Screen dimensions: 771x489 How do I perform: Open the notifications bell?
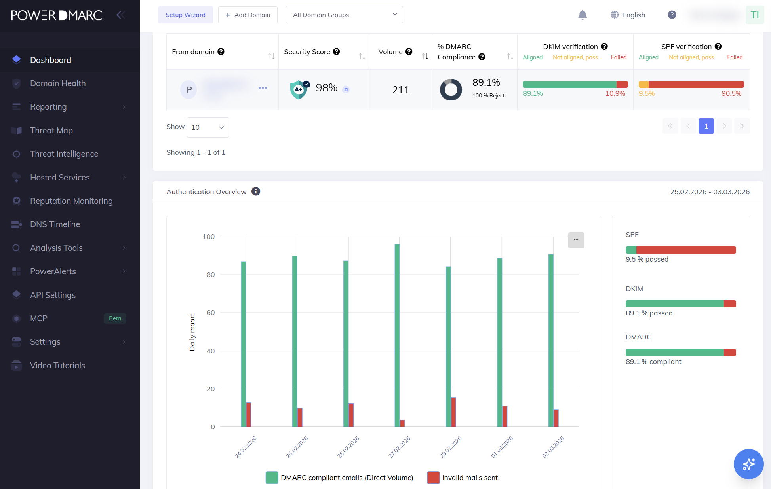click(x=582, y=15)
